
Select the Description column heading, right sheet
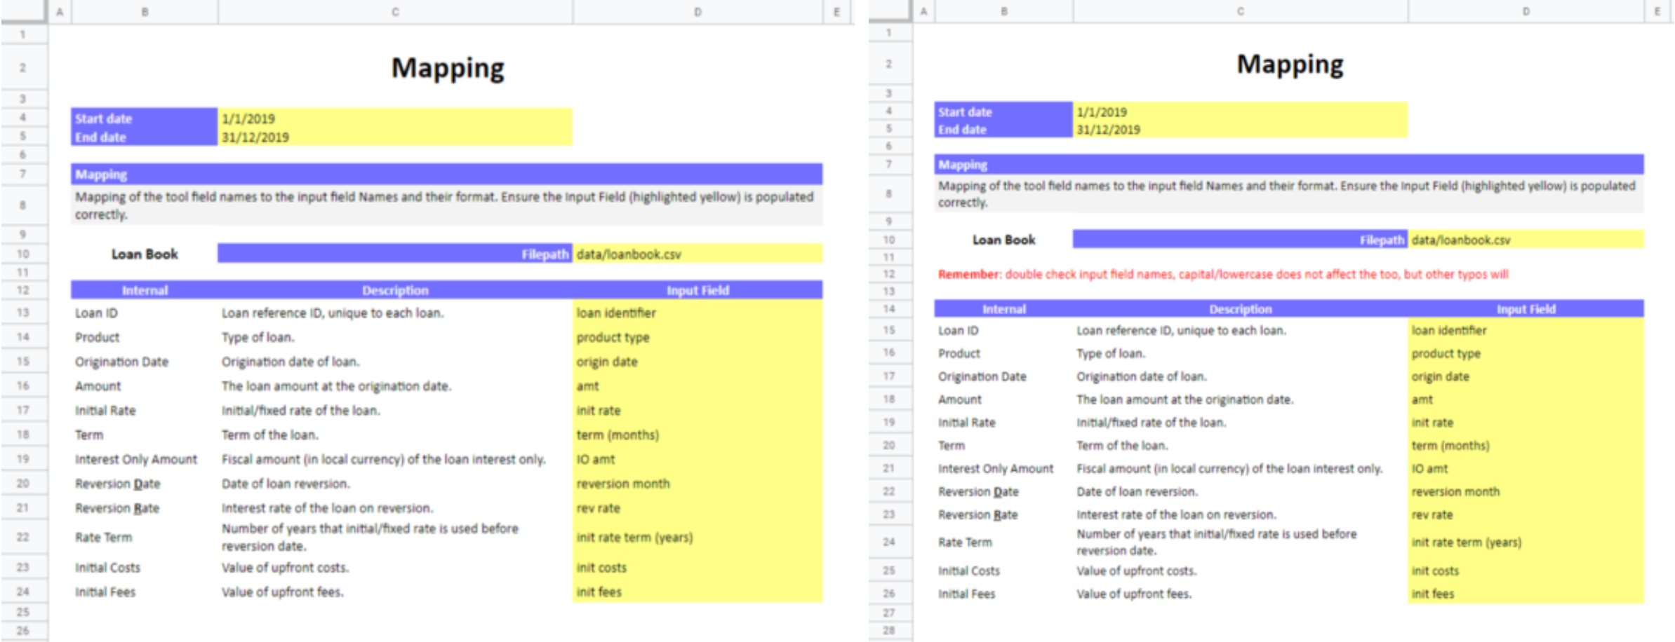pos(1240,309)
